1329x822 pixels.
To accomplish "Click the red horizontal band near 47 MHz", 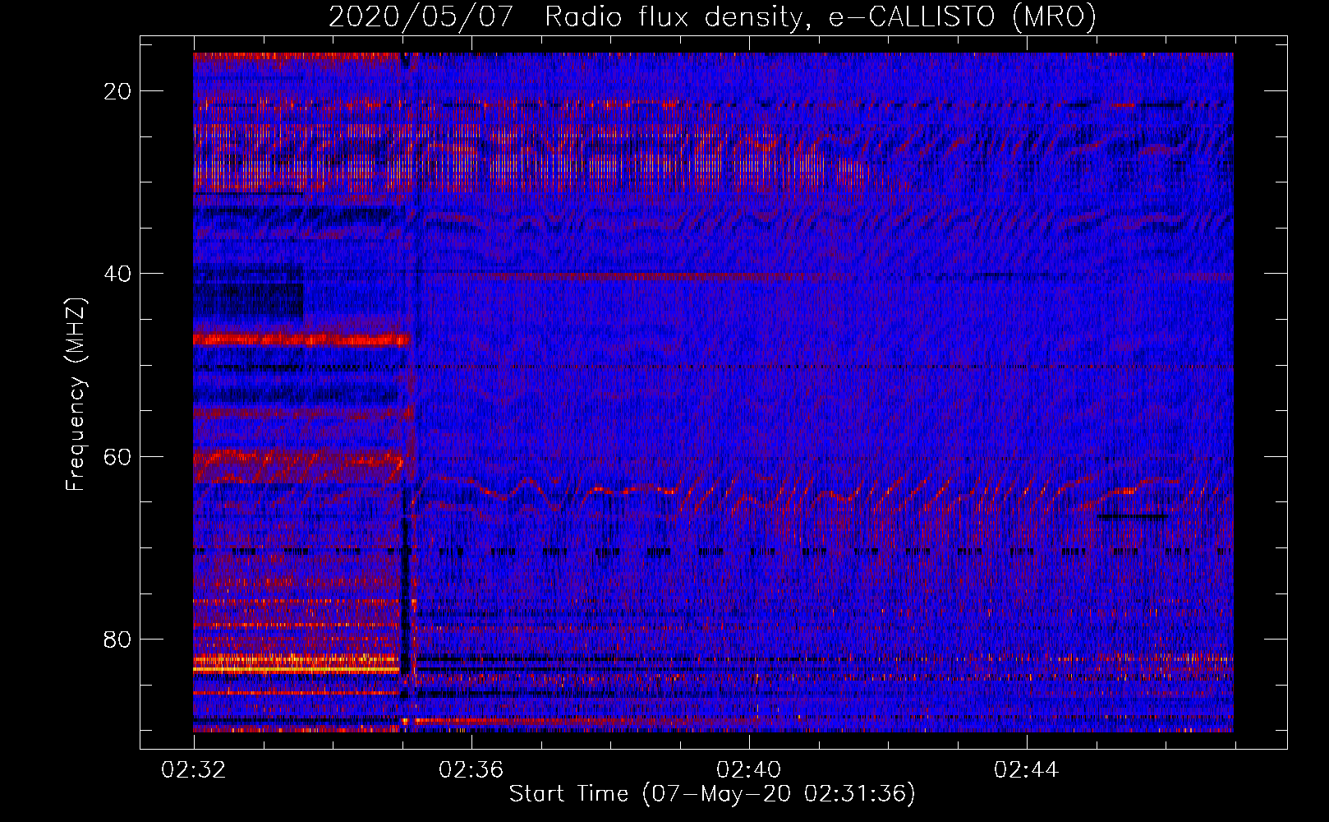I will pyautogui.click(x=301, y=339).
